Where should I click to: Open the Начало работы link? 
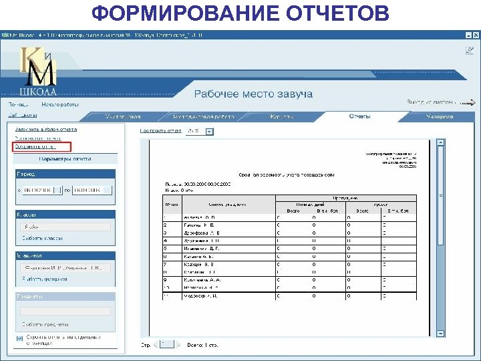point(60,105)
